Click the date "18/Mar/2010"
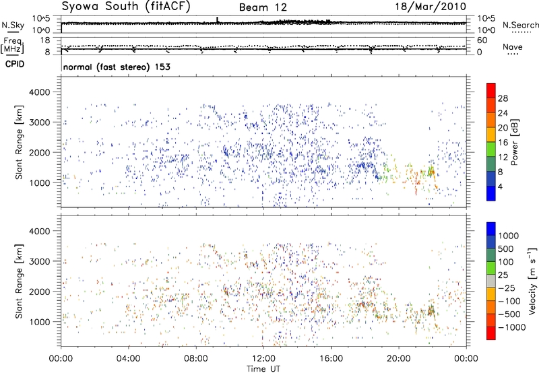Image resolution: width=539 pixels, height=373 pixels. 431,7
